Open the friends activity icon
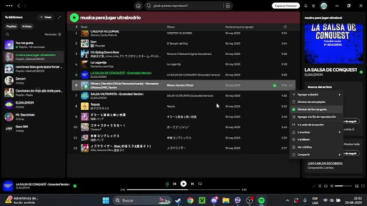Screen dimensions: 367x206 (313, 6)
